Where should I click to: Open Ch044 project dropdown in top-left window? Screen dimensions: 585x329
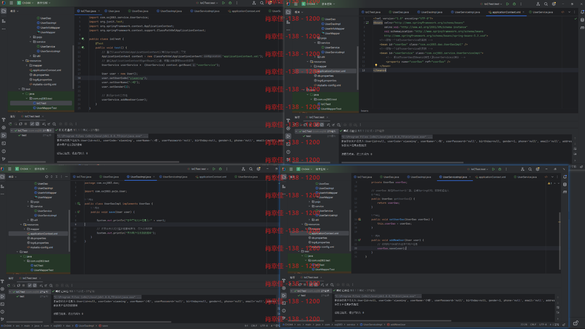coord(24,3)
